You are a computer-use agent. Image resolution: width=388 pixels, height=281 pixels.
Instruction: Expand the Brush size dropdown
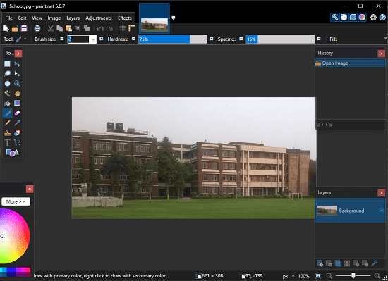pos(93,39)
